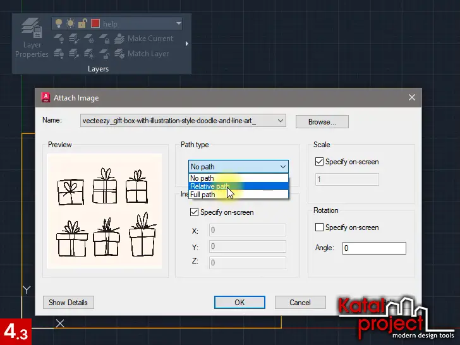This screenshot has height=345, width=460.
Task: Toggle Scale Specify on-screen checkbox
Action: pyautogui.click(x=319, y=162)
